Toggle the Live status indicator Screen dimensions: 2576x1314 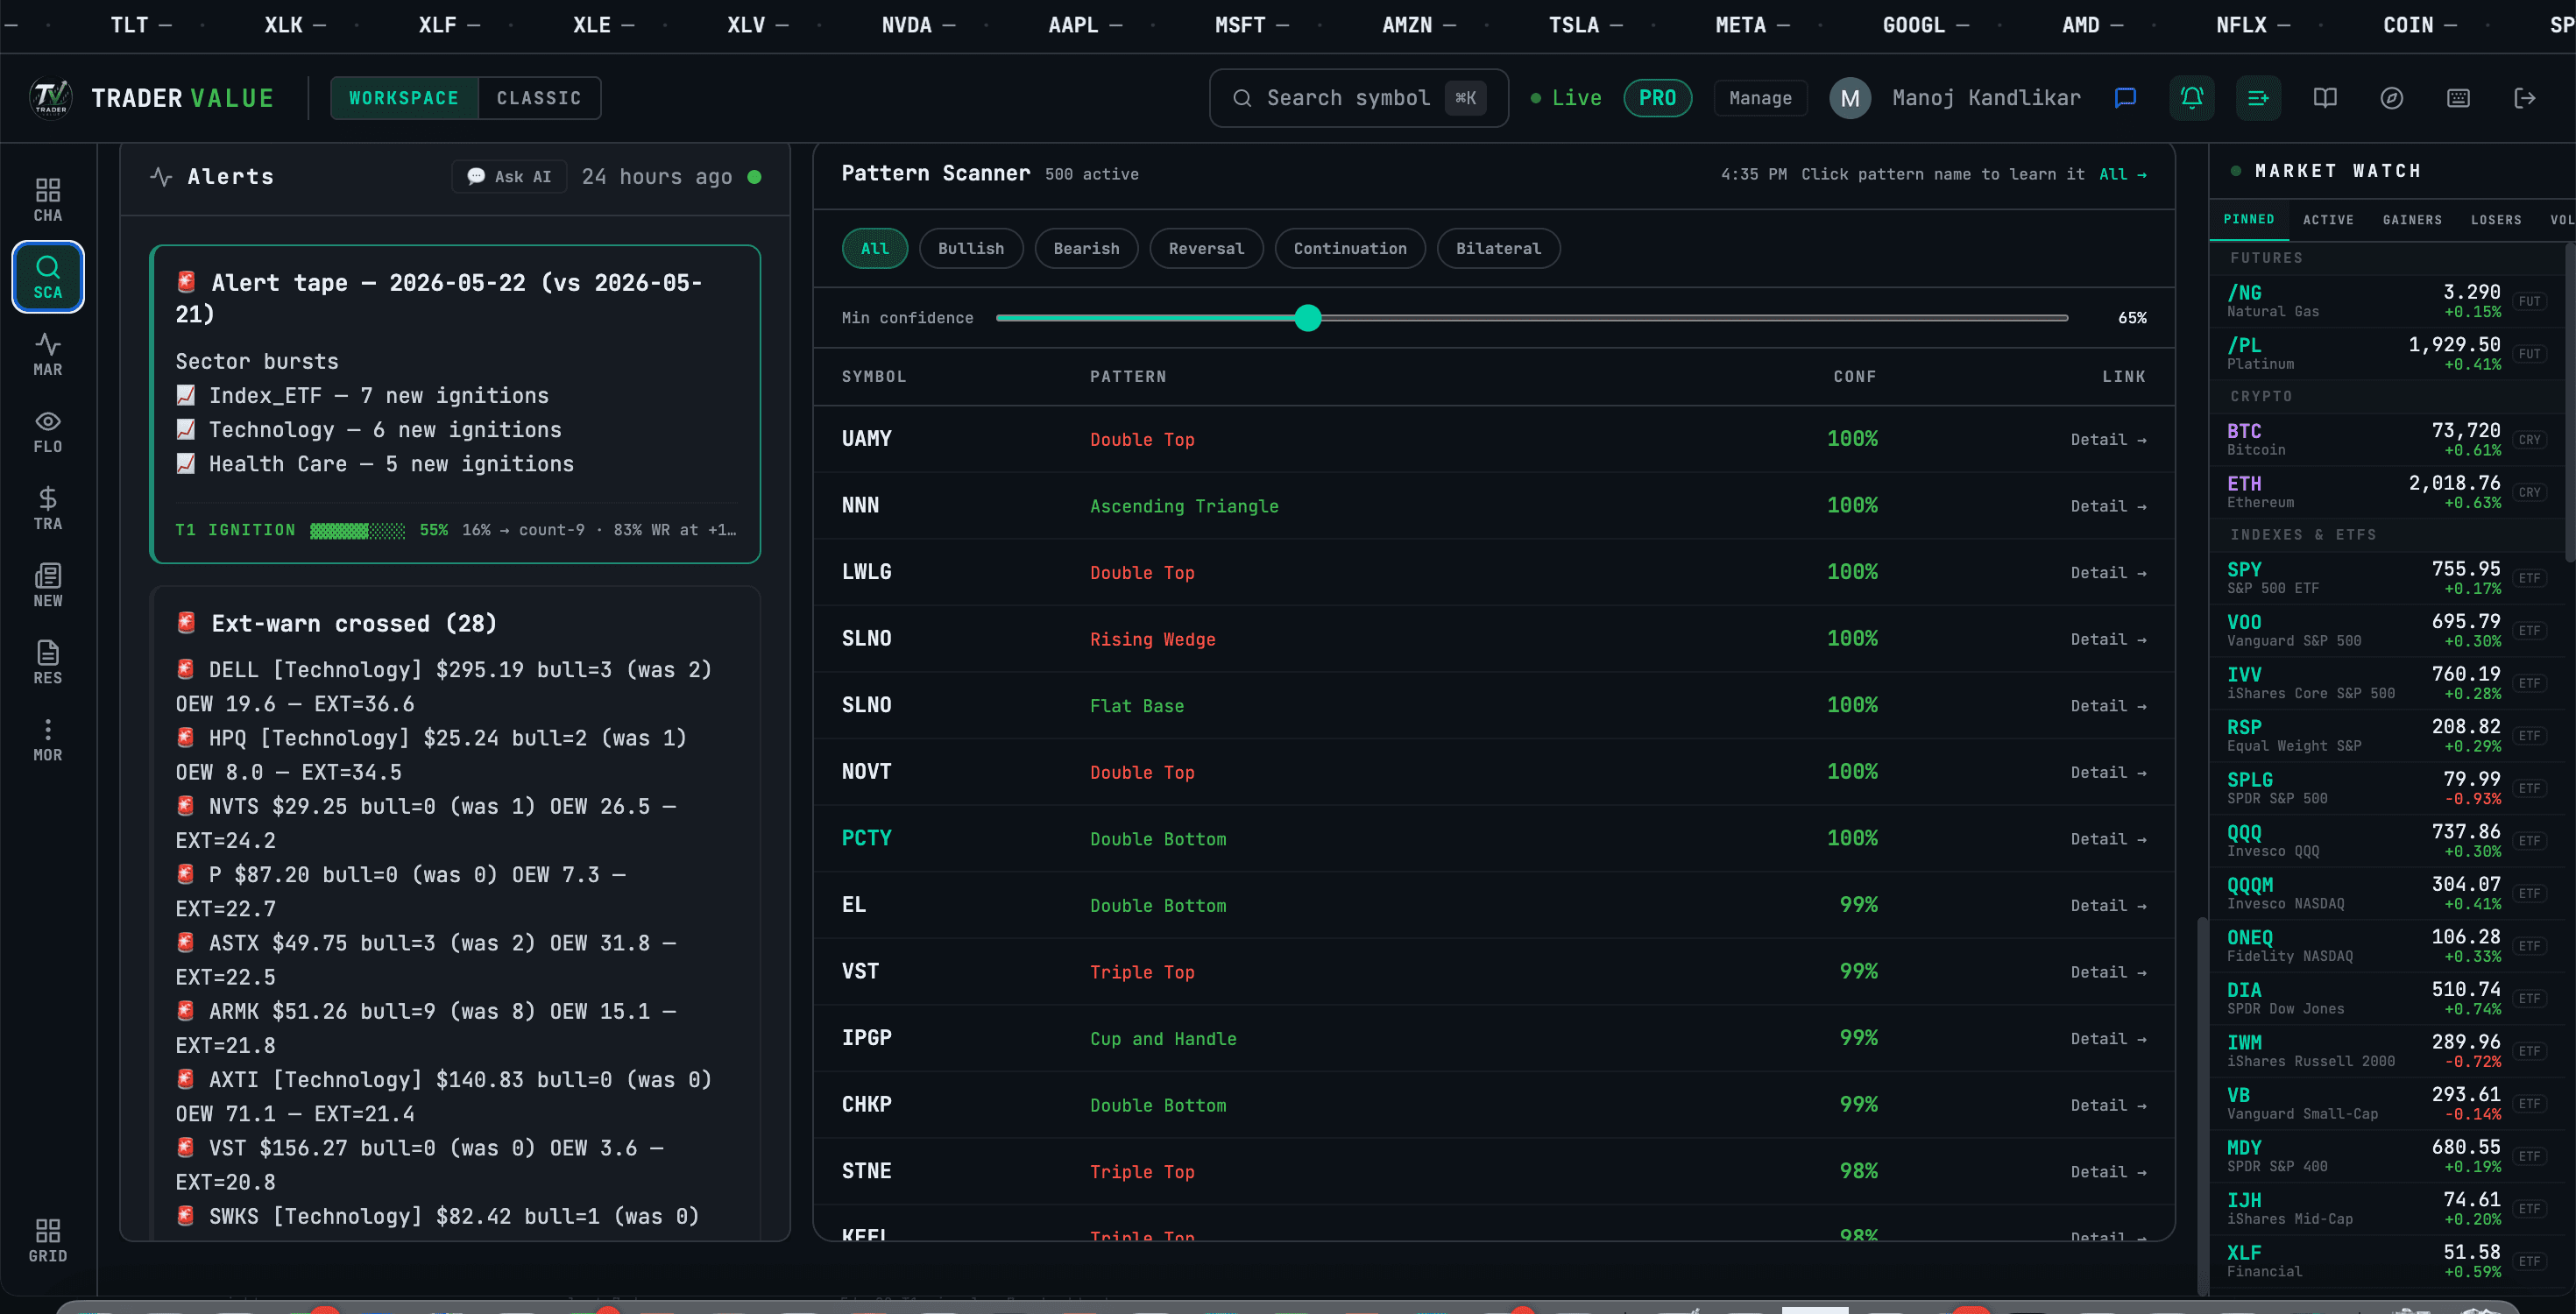(1566, 98)
